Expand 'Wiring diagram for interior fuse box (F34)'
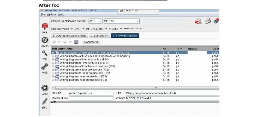Viewport: 258px width, 117px height. click(x=53, y=63)
